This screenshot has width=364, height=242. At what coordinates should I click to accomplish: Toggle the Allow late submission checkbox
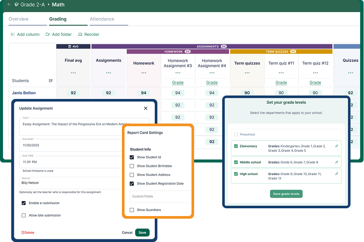click(24, 215)
